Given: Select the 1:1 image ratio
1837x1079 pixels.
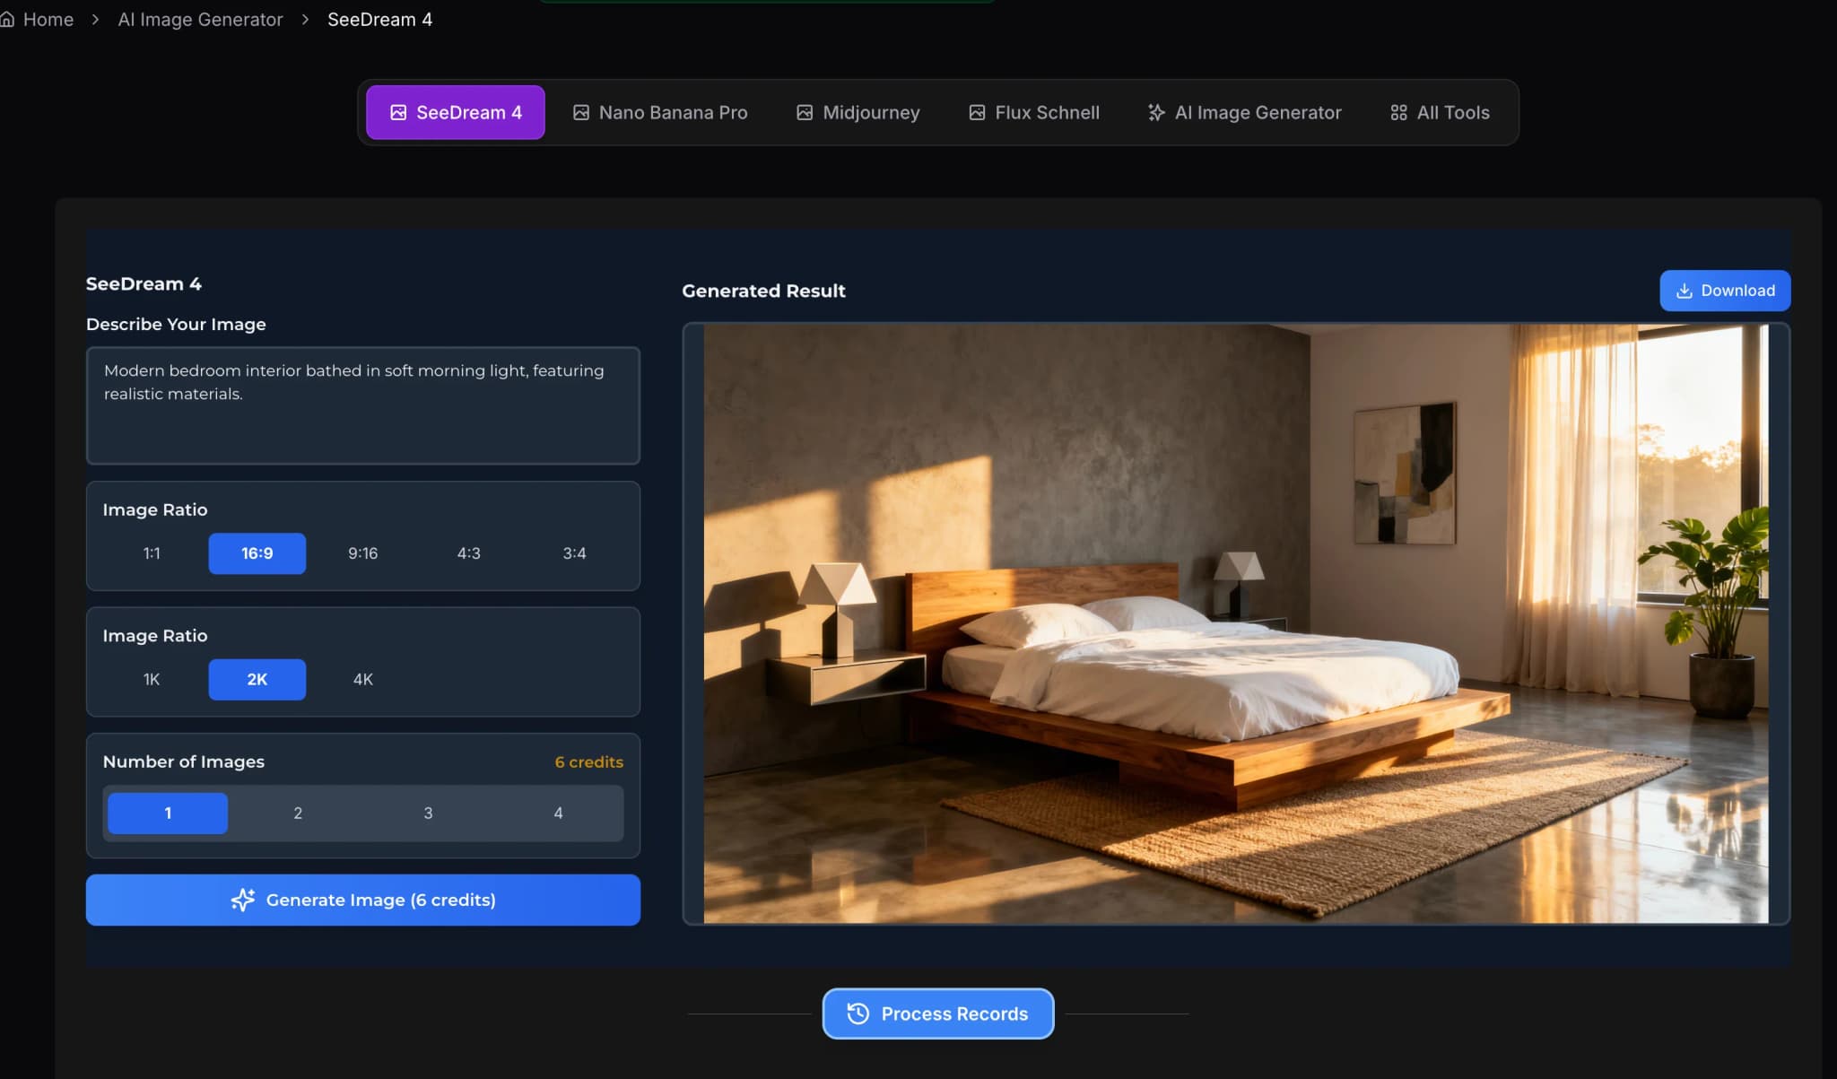Looking at the screenshot, I should click(x=152, y=553).
